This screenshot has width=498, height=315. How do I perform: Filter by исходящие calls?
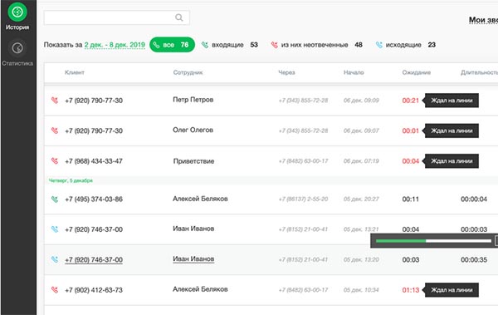(405, 45)
